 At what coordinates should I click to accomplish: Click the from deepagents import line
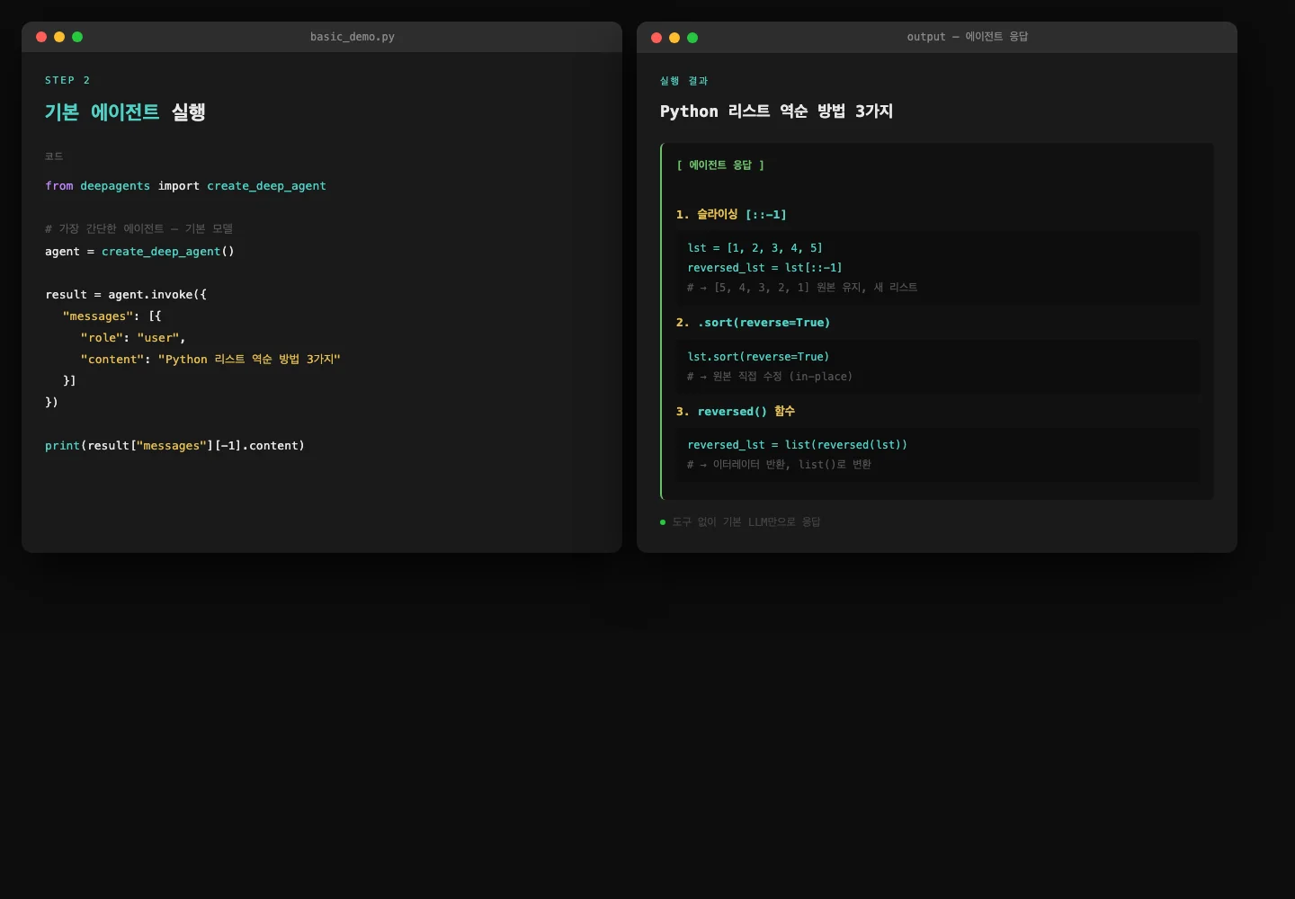pos(185,186)
